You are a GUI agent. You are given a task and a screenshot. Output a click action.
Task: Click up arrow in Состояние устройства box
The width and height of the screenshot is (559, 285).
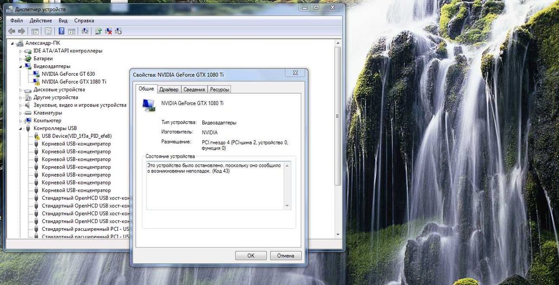pos(287,166)
